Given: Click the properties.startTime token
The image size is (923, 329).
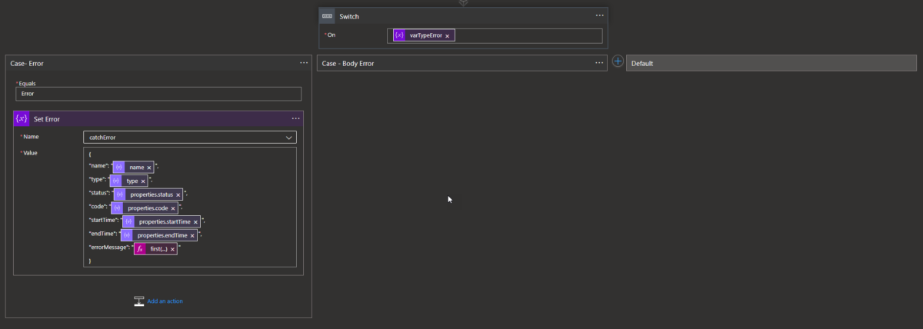Looking at the screenshot, I should coord(162,221).
